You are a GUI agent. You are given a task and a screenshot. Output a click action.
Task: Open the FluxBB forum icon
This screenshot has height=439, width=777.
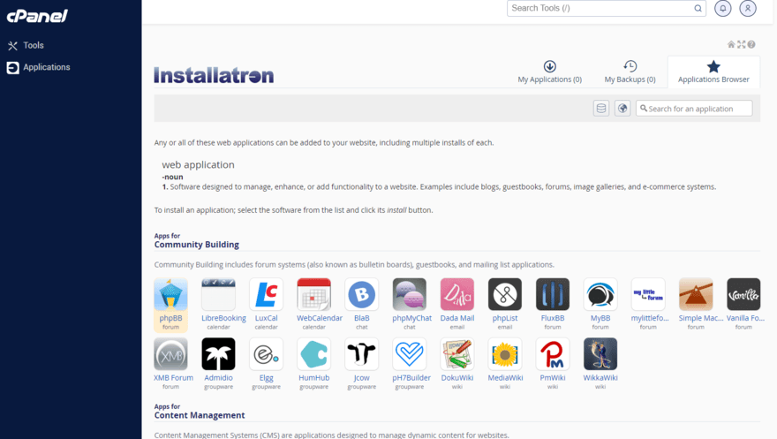(553, 294)
